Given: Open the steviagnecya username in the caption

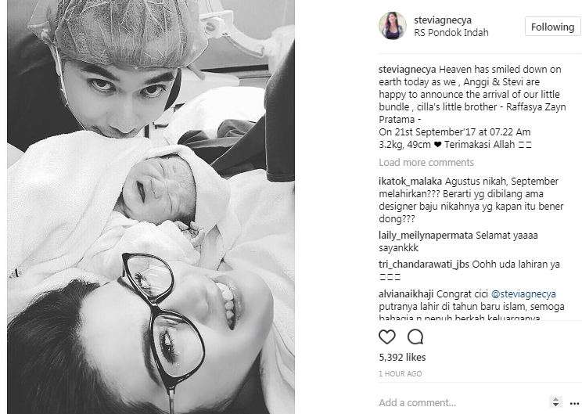Looking at the screenshot, I should coord(408,70).
